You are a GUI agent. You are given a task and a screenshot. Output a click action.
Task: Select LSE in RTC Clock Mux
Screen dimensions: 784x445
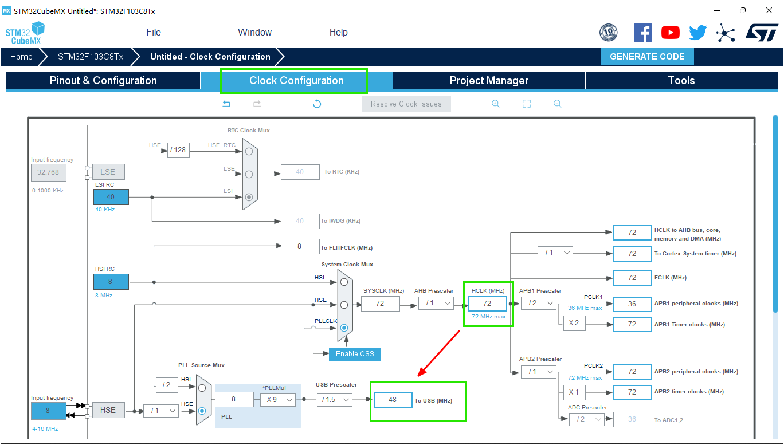coord(249,174)
